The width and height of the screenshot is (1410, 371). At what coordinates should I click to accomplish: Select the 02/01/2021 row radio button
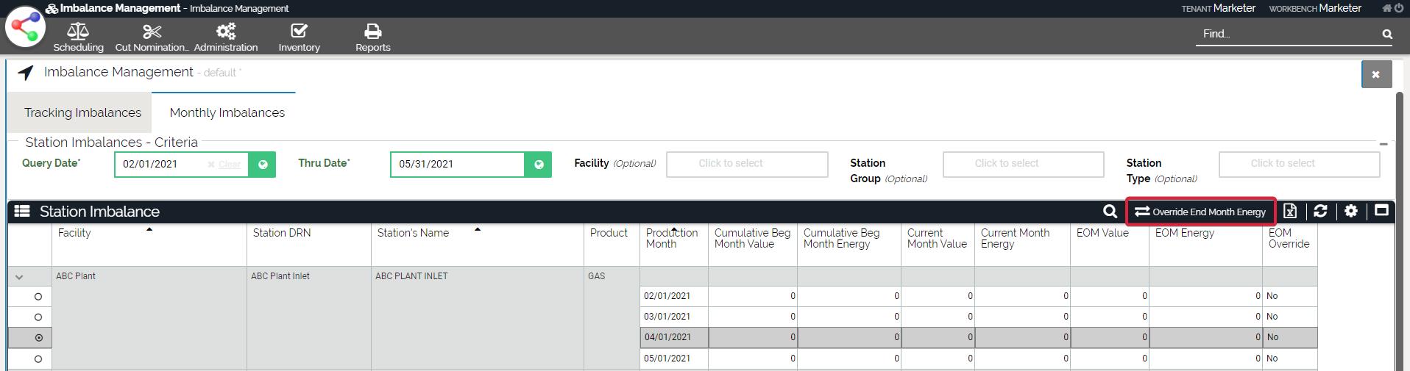[x=38, y=297]
